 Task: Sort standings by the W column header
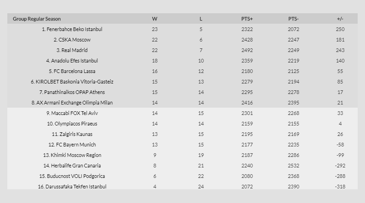[155, 19]
